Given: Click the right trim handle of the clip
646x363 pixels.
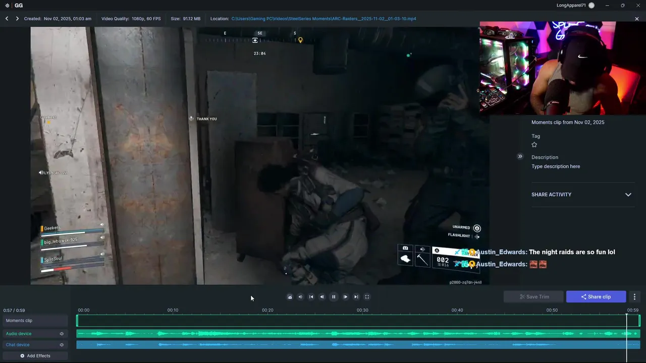Looking at the screenshot, I should click(x=639, y=321).
